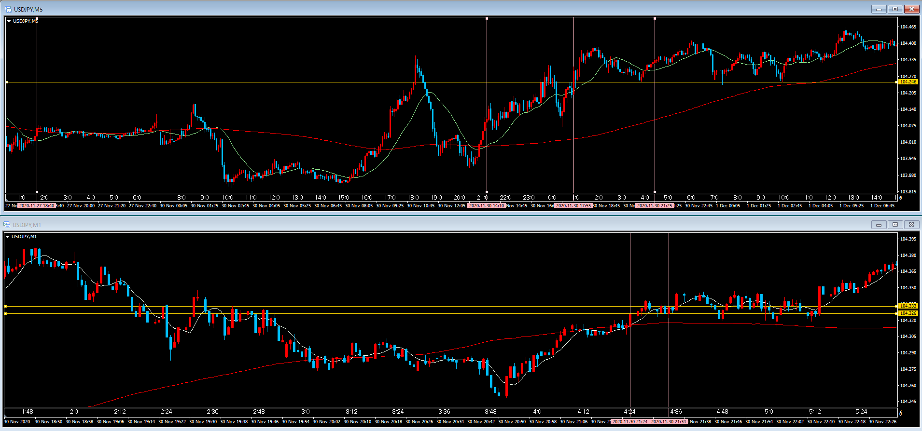The width and height of the screenshot is (922, 431).
Task: Expand the USDJPY,M1 chart label dropdown arrow
Action: point(8,237)
